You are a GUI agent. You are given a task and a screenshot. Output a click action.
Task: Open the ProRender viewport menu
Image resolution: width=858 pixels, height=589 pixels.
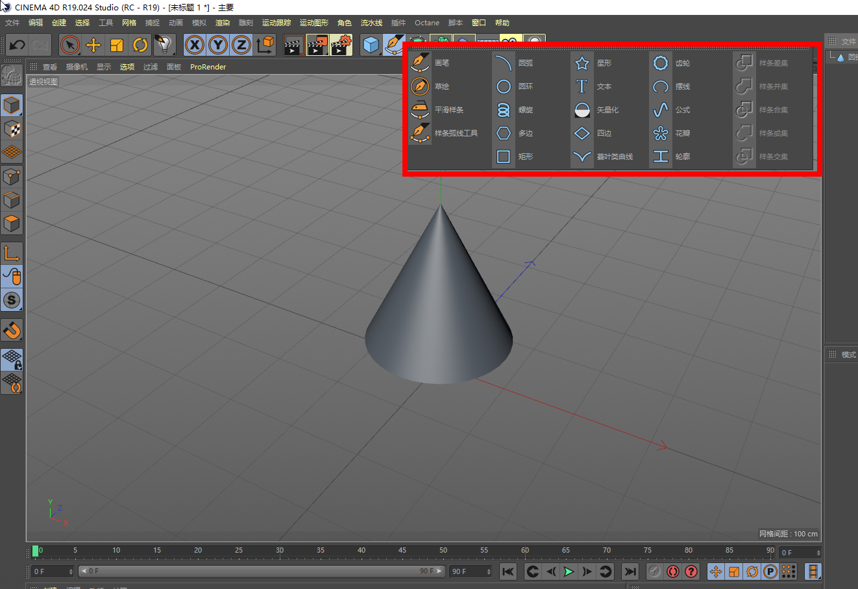coord(208,67)
